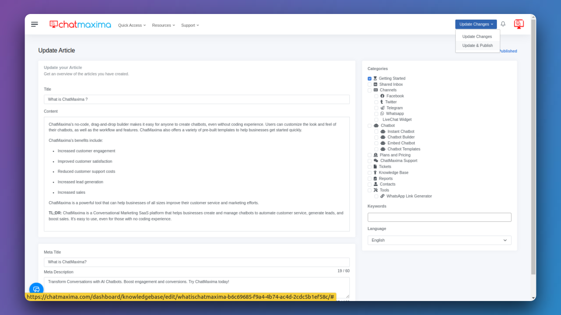561x315 pixels.
Task: Click the ChatMaxima logo
Action: coord(80,24)
